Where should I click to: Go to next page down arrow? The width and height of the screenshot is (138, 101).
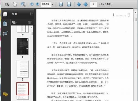[86, 4]
